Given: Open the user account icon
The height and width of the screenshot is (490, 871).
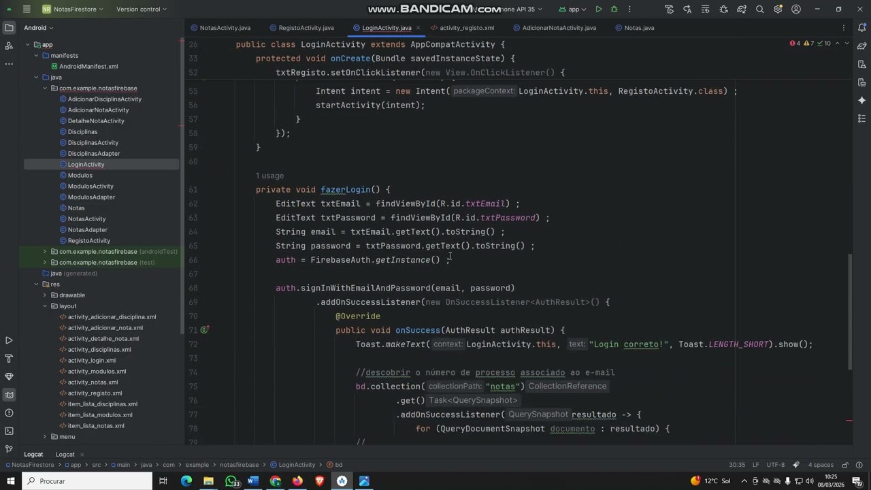Looking at the screenshot, I should click(796, 9).
